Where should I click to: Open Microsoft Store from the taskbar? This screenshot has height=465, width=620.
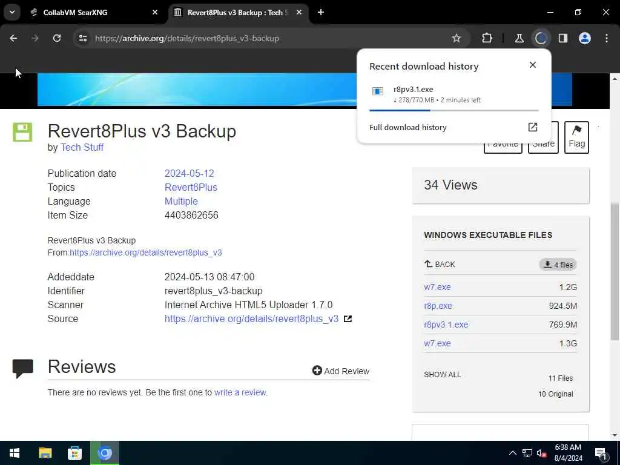coord(74,453)
